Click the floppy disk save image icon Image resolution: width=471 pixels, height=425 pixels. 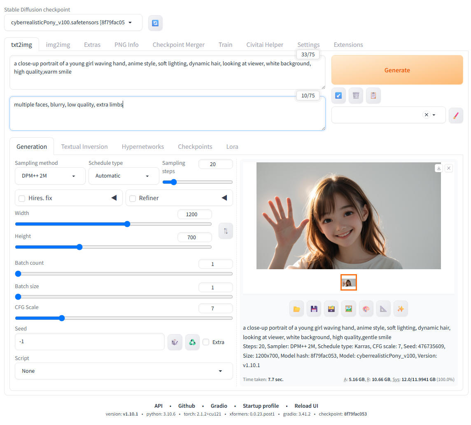(314, 309)
